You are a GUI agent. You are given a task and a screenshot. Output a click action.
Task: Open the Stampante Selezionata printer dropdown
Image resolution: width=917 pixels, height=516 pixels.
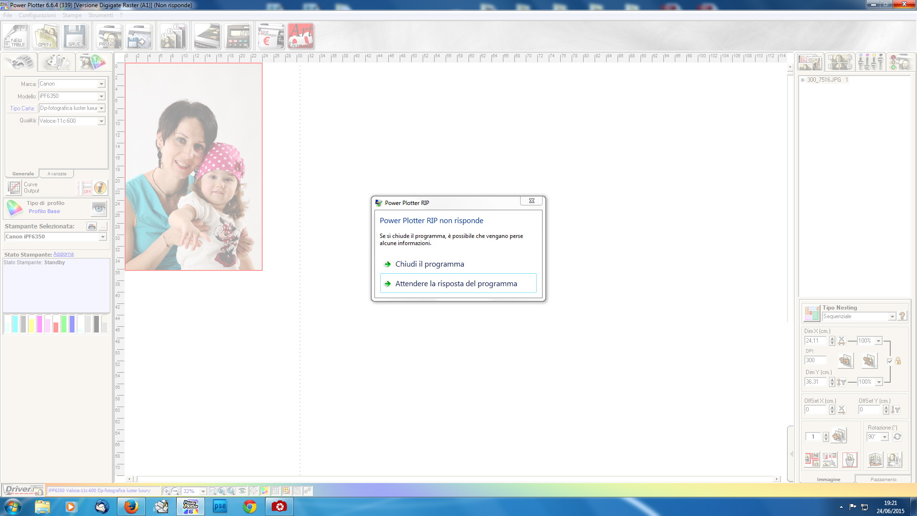click(103, 237)
